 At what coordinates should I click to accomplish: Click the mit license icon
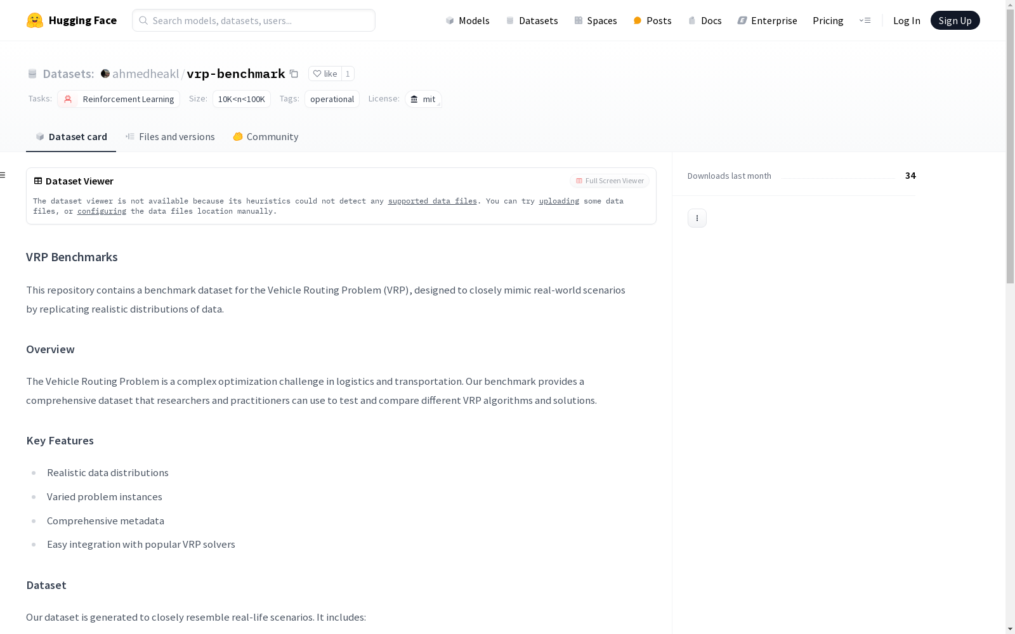pos(414,99)
